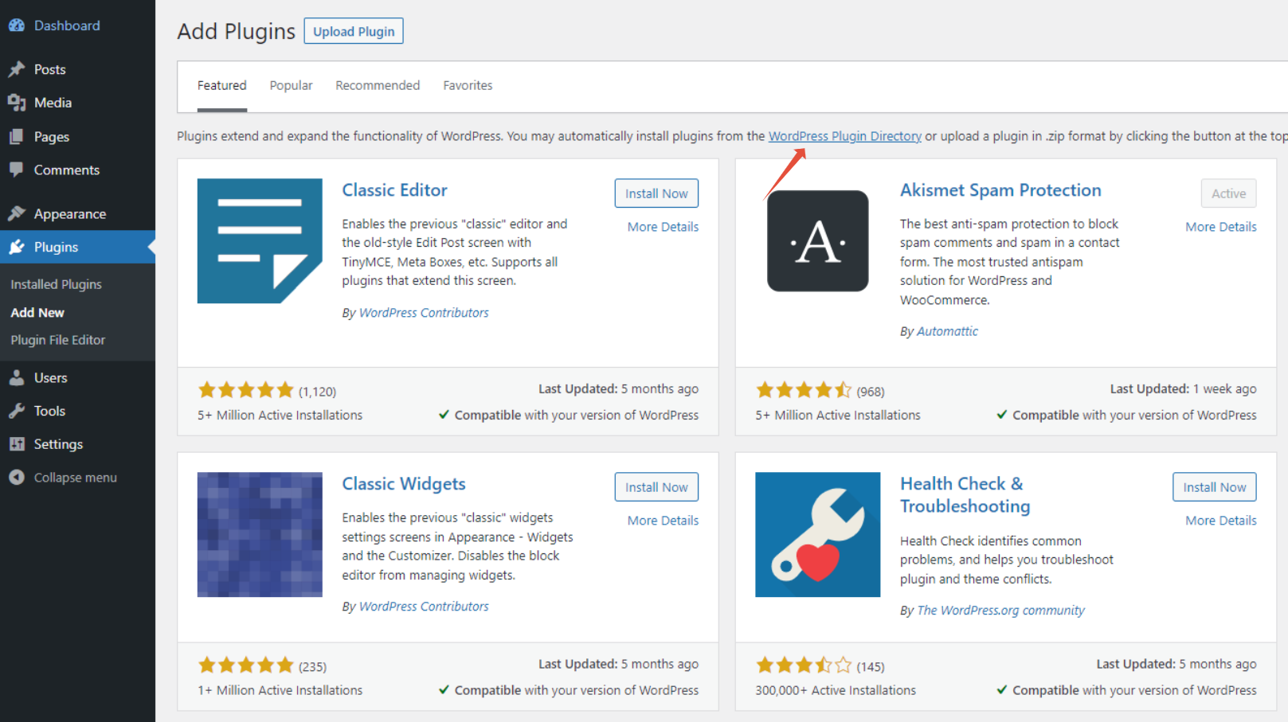Open the WordPress Plugin Directory link
The height and width of the screenshot is (722, 1288).
point(844,136)
